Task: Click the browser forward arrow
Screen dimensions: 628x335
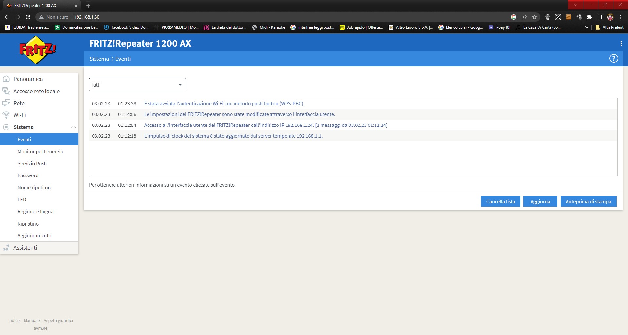Action: (x=18, y=17)
